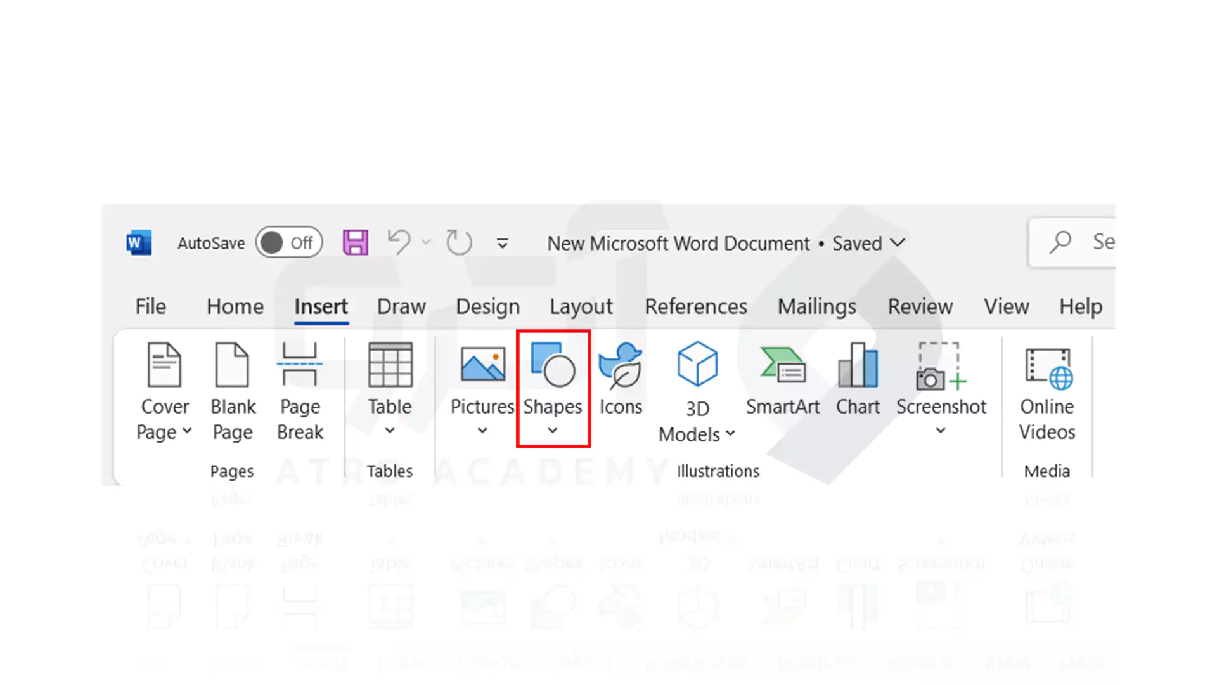Expand the Saved status dropdown in title
The height and width of the screenshot is (685, 1217).
898,243
